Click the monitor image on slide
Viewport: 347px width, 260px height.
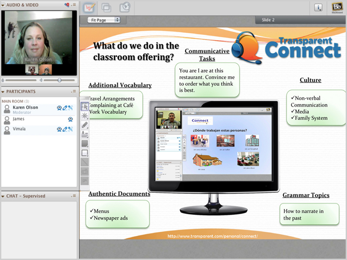213,157
